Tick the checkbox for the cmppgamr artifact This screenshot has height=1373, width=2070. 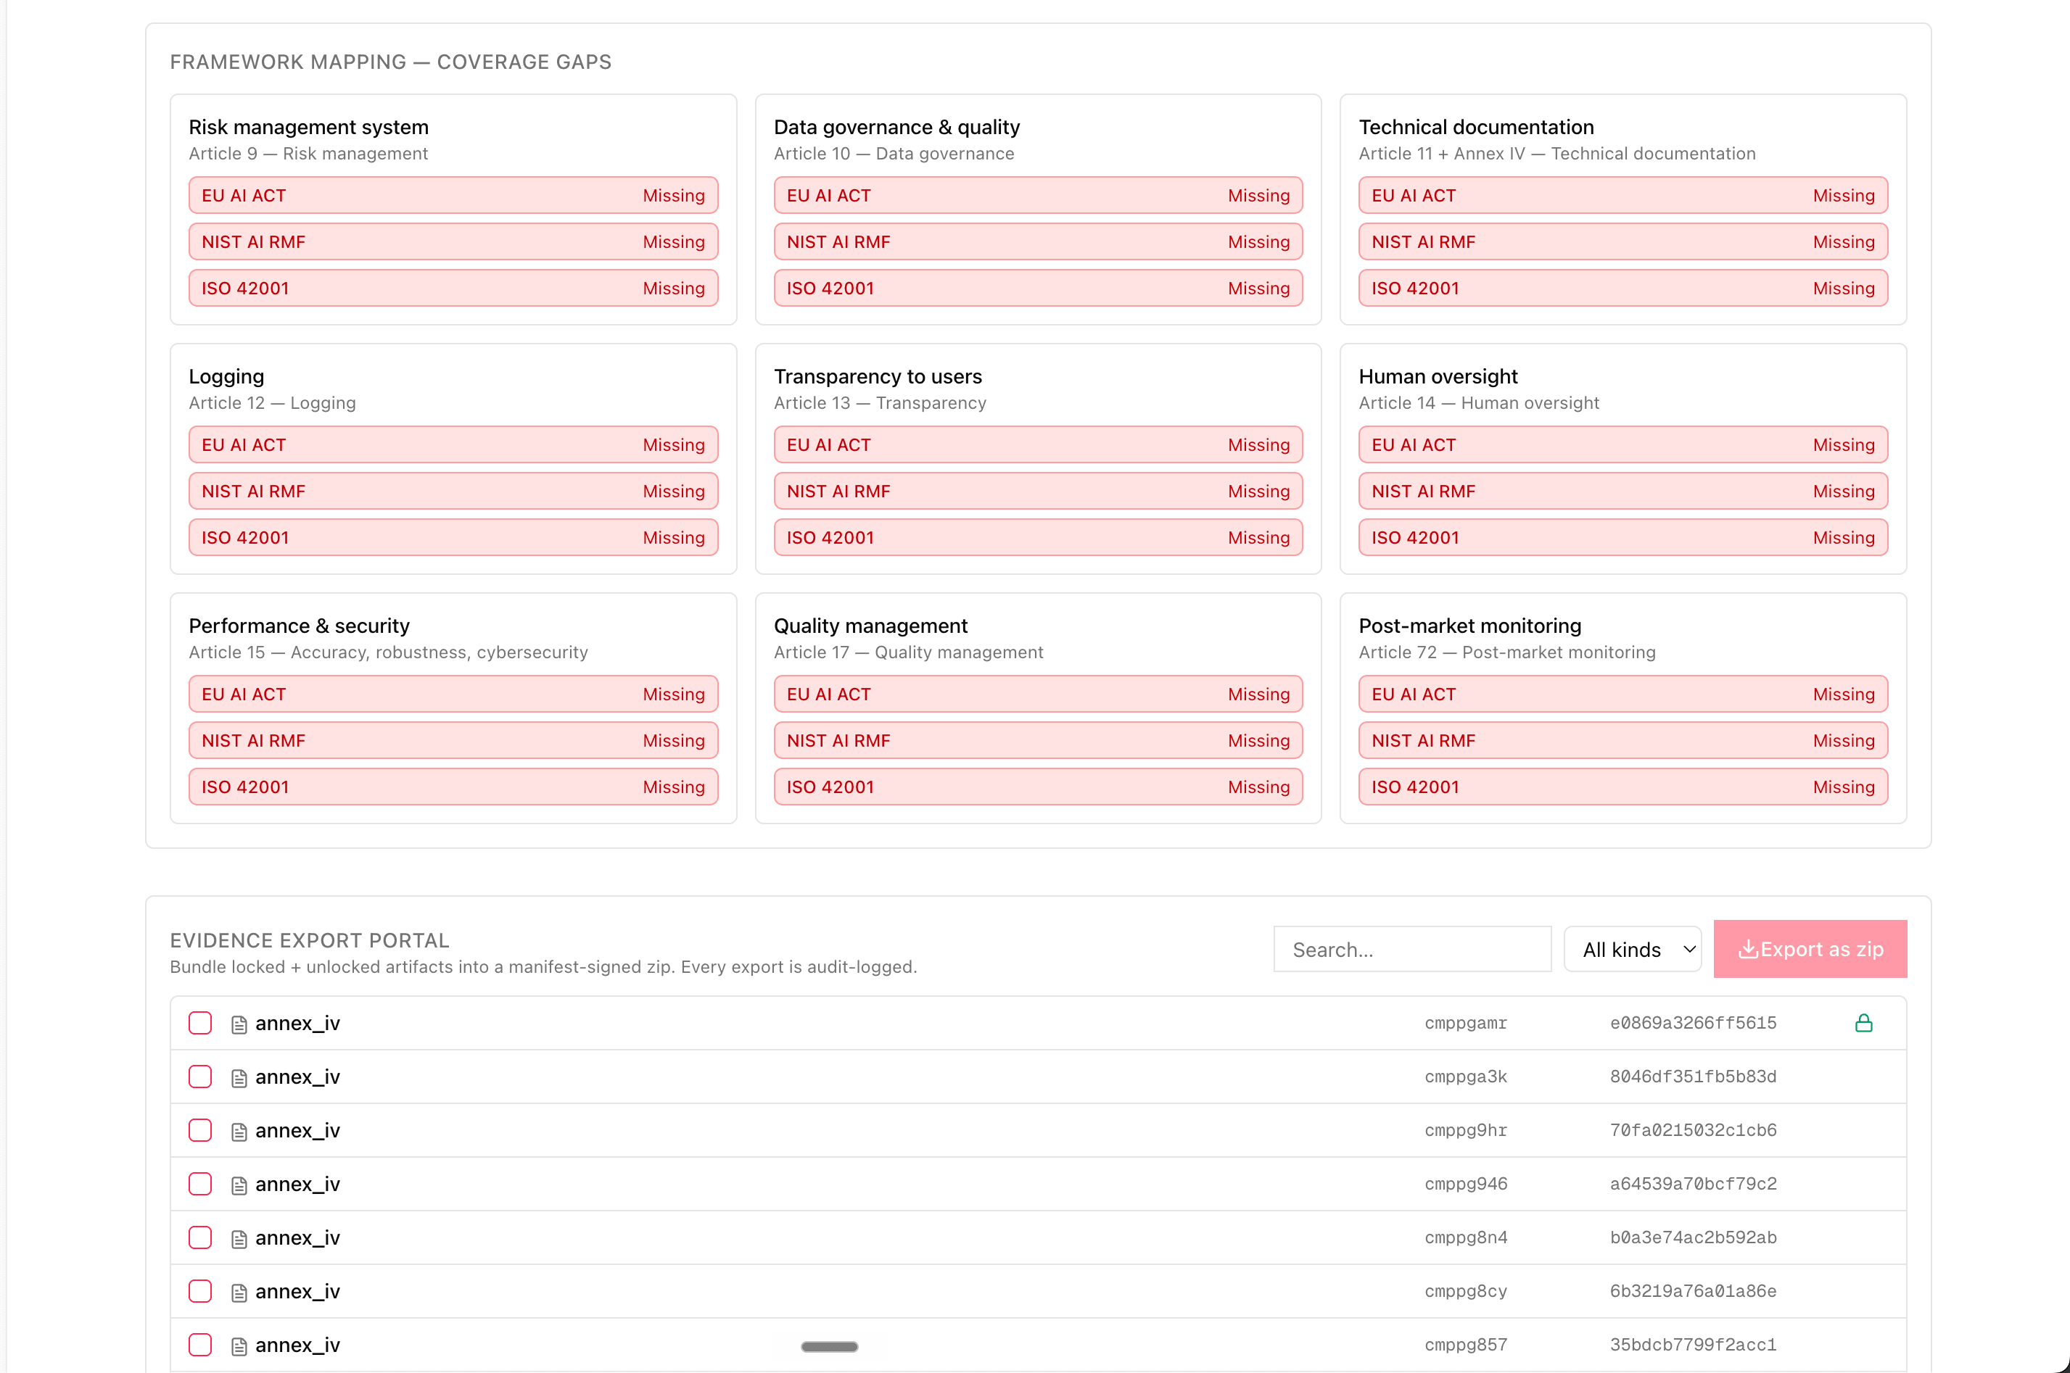click(x=199, y=1023)
